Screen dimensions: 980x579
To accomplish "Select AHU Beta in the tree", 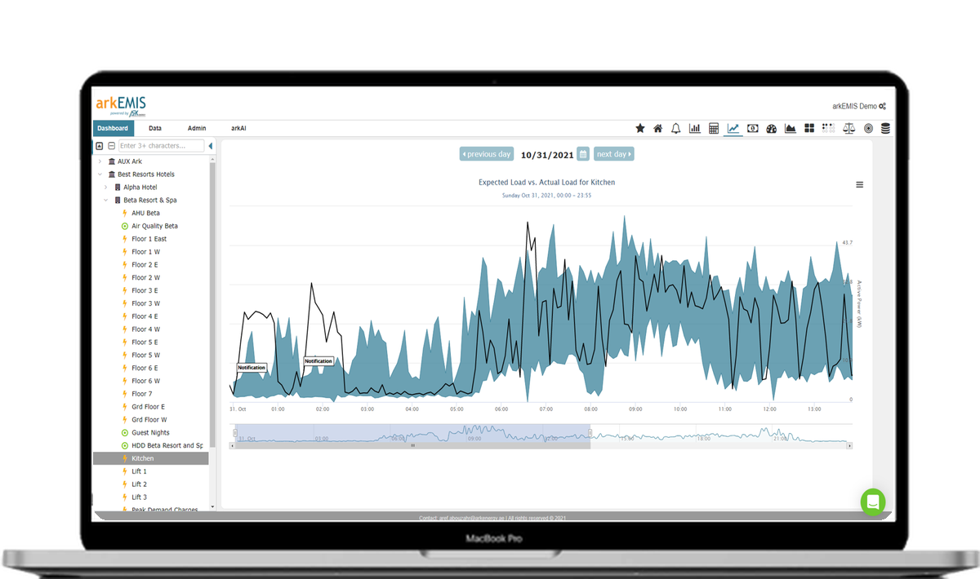I will 146,213.
